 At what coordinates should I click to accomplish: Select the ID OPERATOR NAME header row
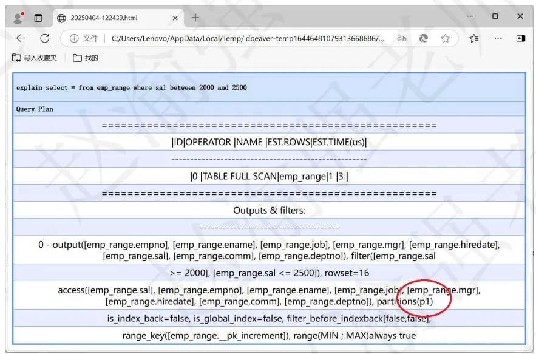[x=269, y=142]
